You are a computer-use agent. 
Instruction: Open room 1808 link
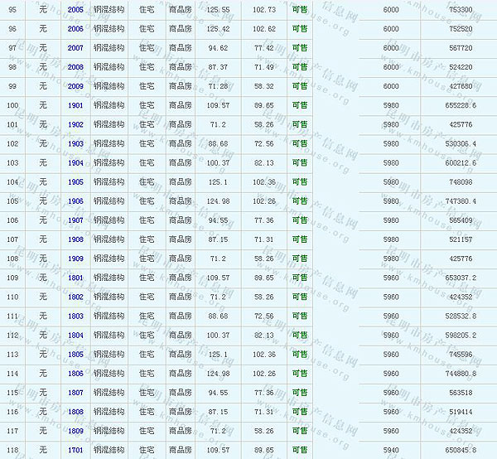coord(75,412)
